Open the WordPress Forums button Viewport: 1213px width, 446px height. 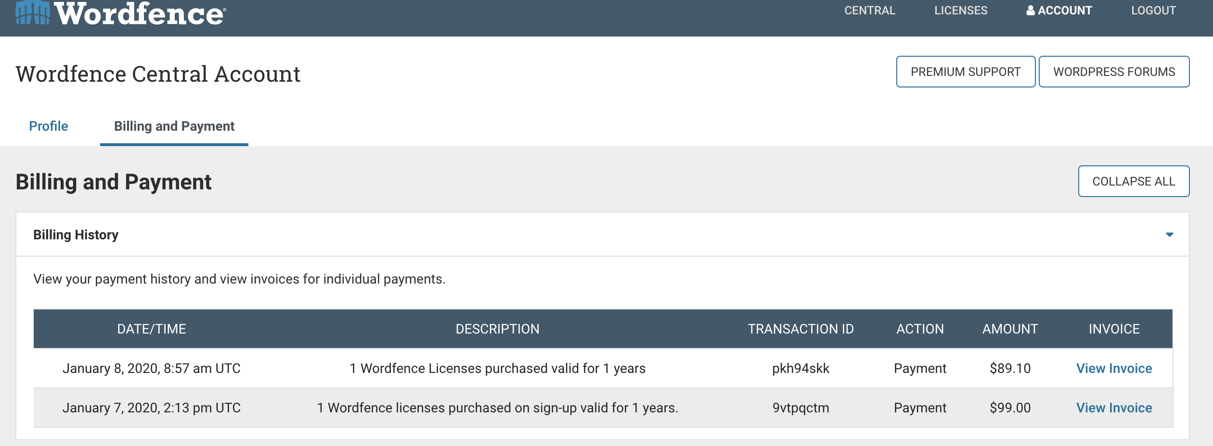click(1114, 72)
